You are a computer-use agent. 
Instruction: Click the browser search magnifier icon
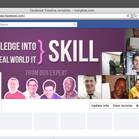point(135,16)
